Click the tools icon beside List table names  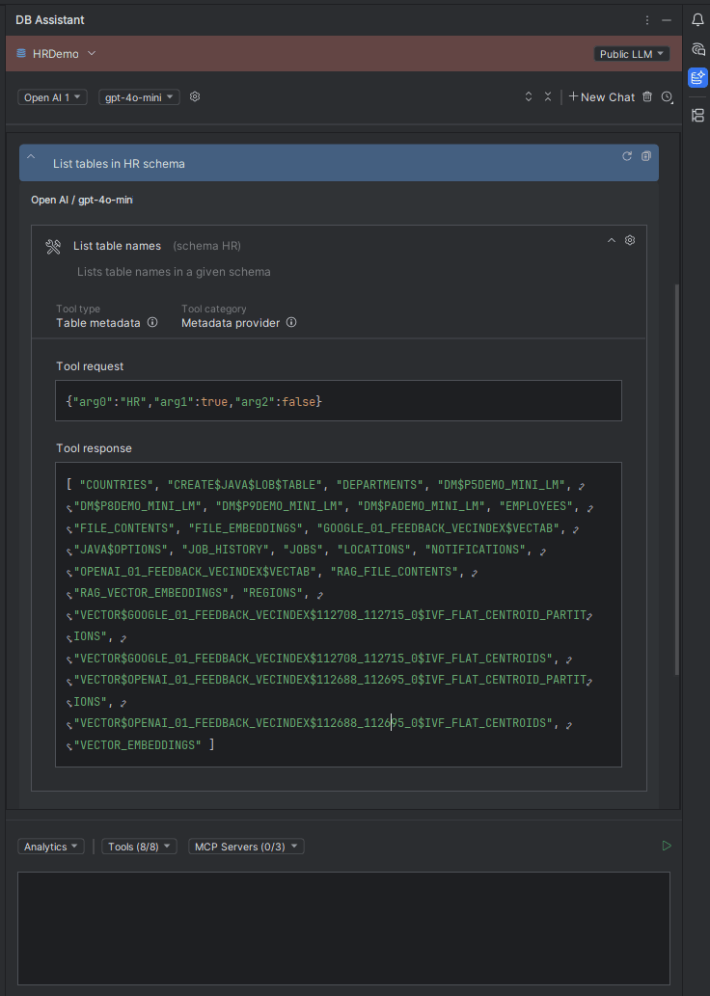pos(53,247)
